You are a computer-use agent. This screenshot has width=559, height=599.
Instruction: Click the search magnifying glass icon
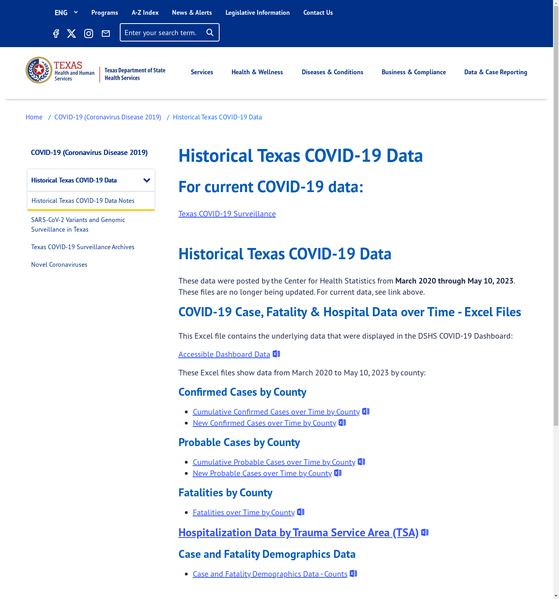coord(210,33)
